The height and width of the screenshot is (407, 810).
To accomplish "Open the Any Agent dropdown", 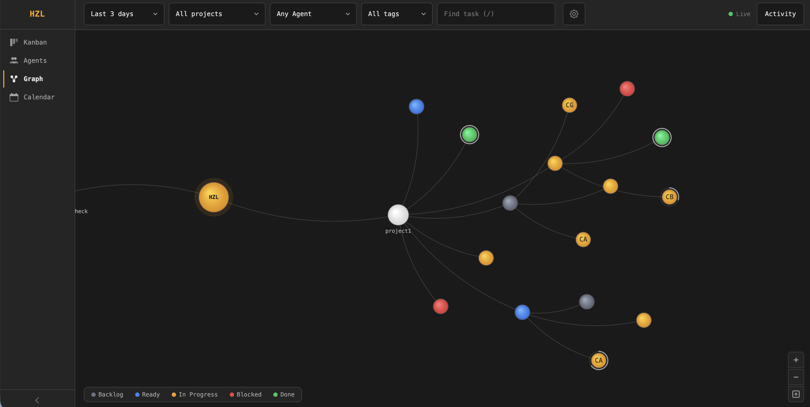I will 313,14.
